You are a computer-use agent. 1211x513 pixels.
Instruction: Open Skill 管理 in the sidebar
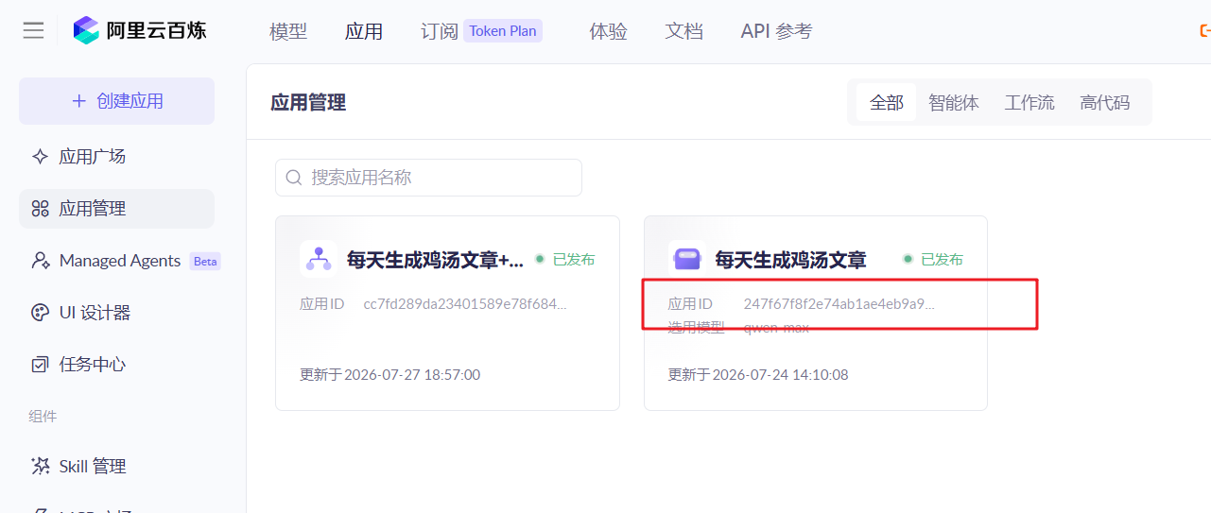click(x=116, y=466)
